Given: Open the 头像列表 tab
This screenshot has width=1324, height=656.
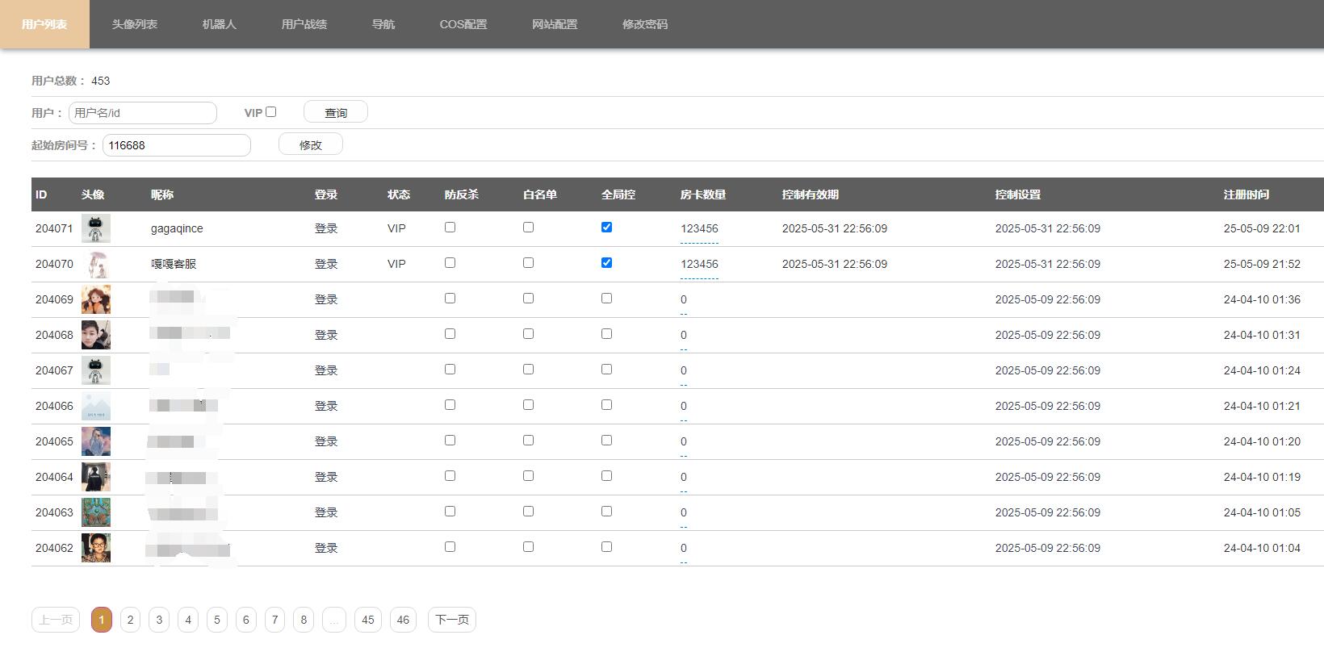Looking at the screenshot, I should tap(134, 24).
